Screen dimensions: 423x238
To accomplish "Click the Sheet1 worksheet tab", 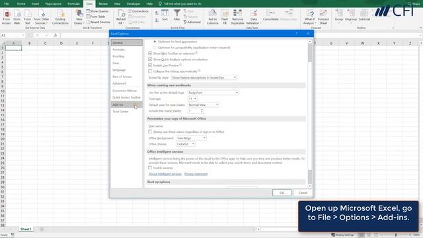I will coord(26,229).
